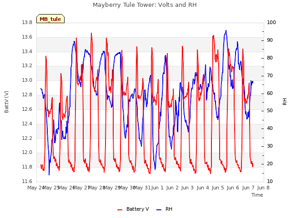Toggle the Battery V legend entry
The height and width of the screenshot is (218, 291).
[x=133, y=209]
